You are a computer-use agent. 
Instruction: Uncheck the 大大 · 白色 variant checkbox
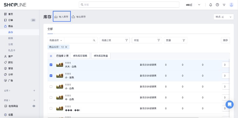click(51, 65)
